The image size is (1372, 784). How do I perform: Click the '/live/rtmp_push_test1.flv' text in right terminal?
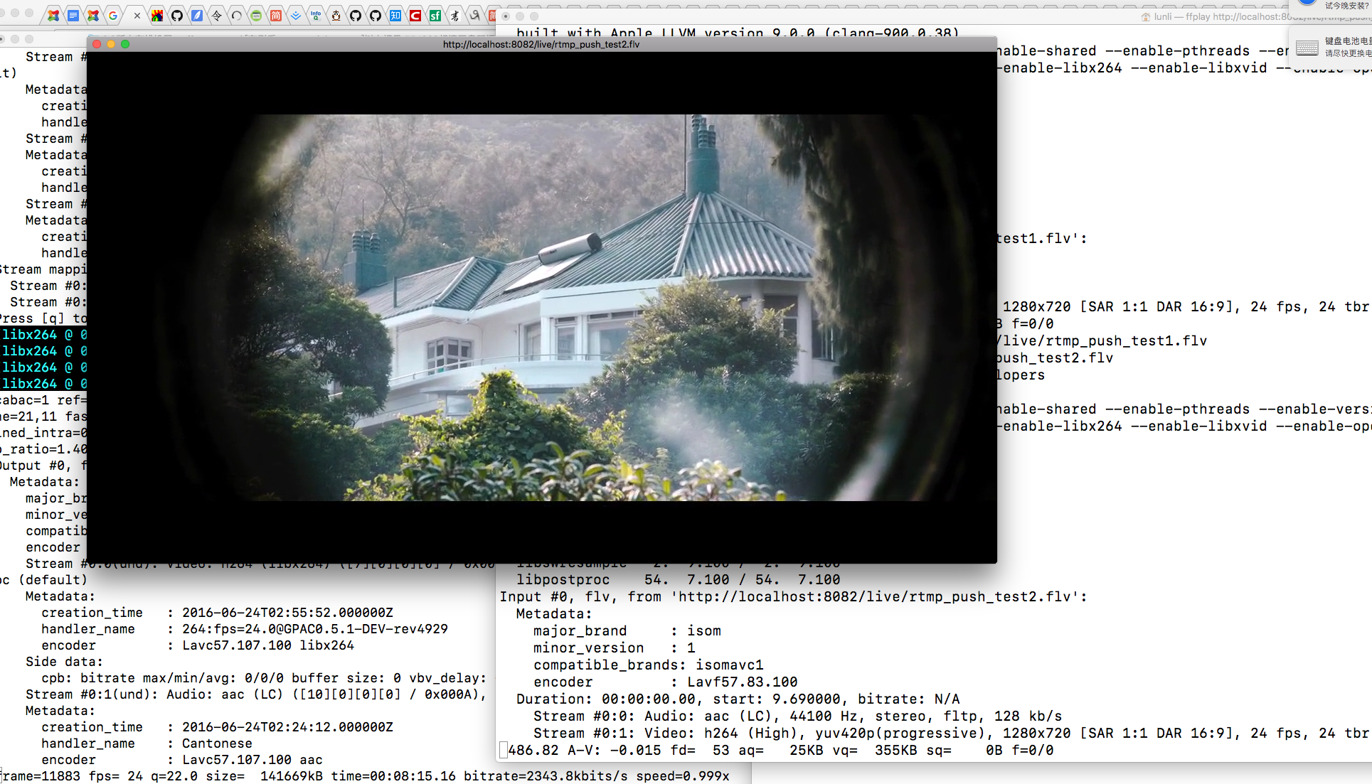click(1102, 341)
